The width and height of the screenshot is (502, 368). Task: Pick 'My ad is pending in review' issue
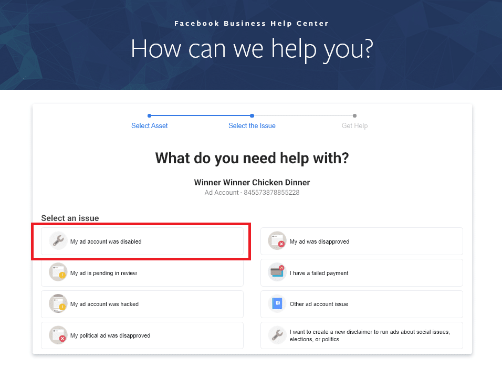pyautogui.click(x=142, y=272)
